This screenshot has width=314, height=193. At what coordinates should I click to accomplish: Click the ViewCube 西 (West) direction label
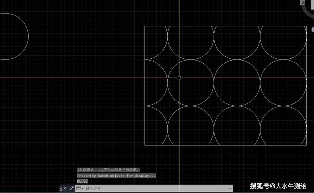click(302, 3)
